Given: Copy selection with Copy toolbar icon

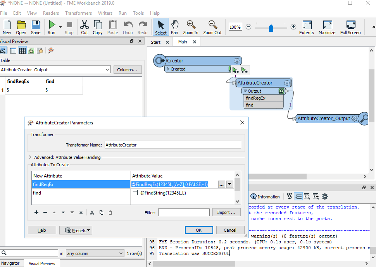Looking at the screenshot, I should [x=98, y=28].
